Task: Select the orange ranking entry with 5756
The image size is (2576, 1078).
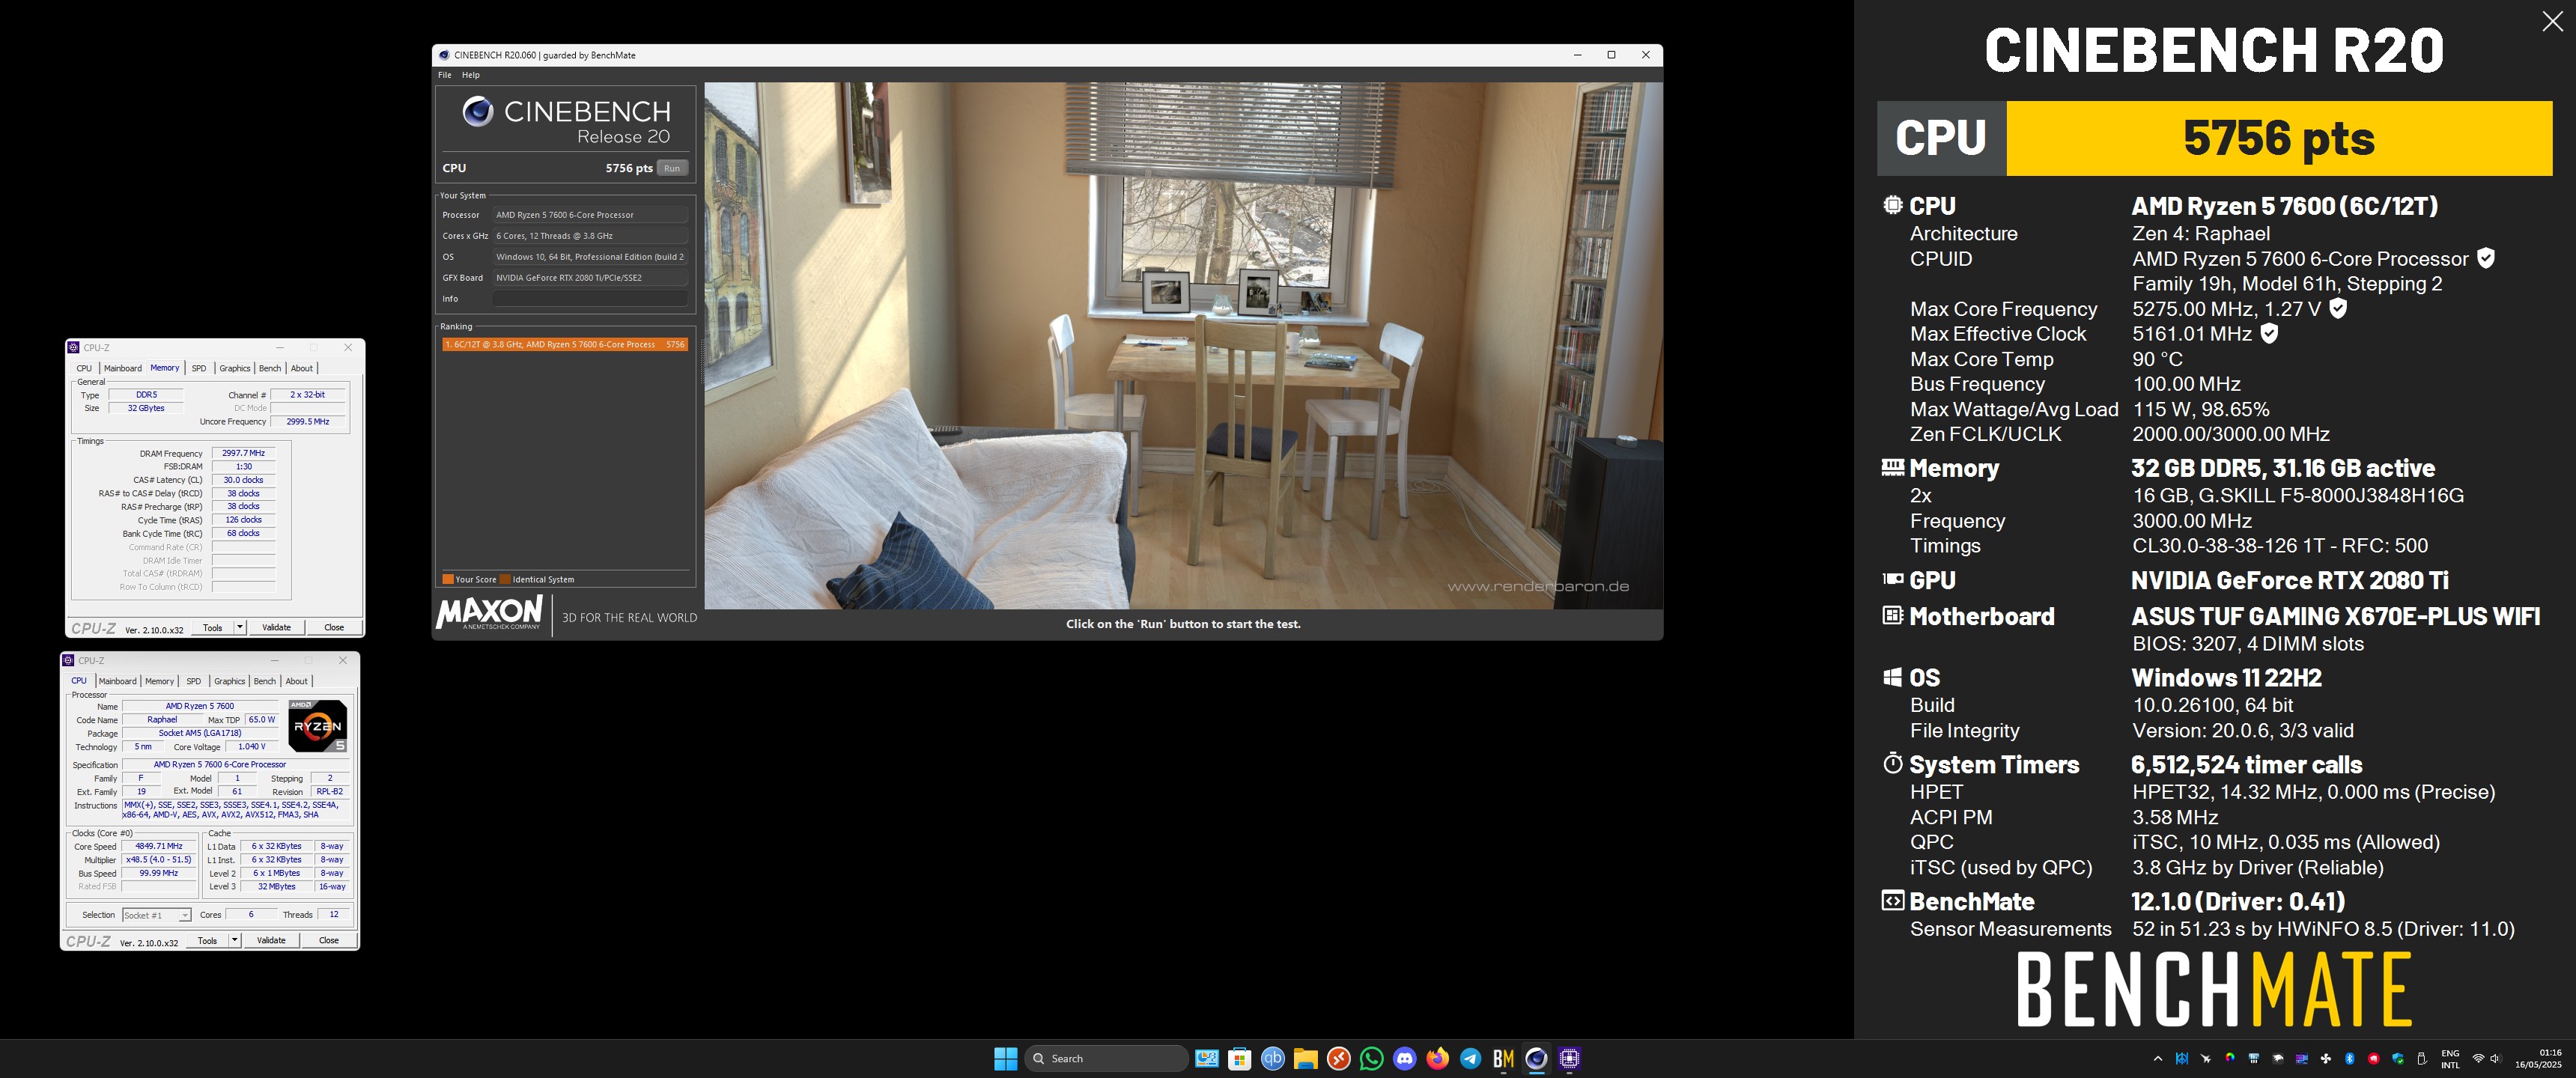Action: [x=565, y=344]
